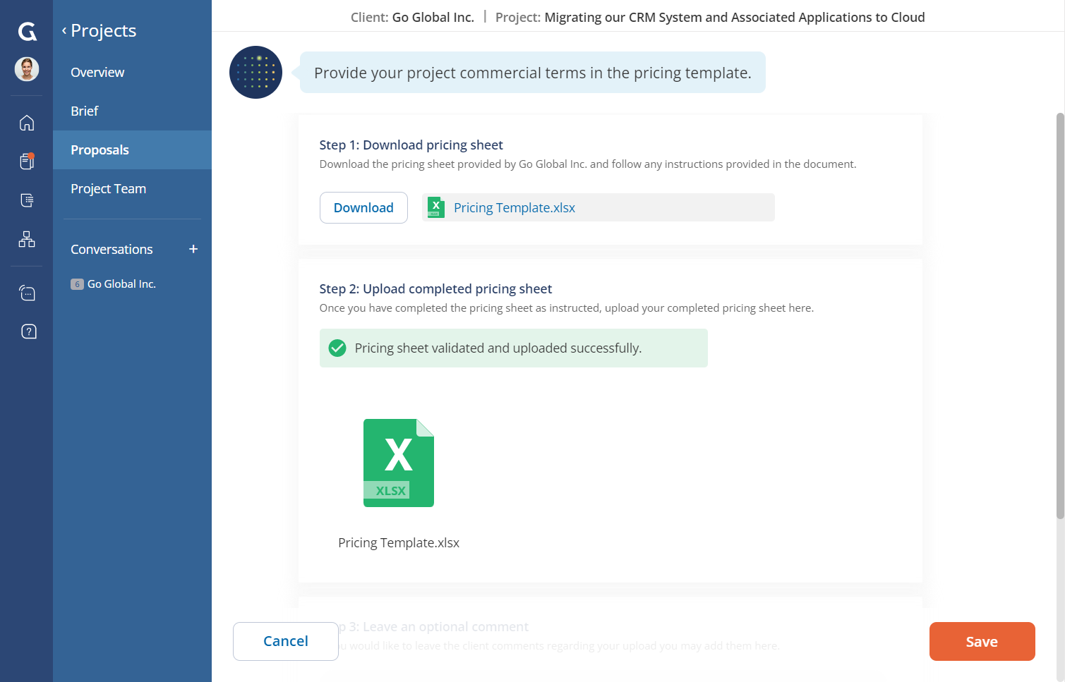Click the badge number 6 beside Go Global Inc.
The width and height of the screenshot is (1065, 682).
(77, 284)
